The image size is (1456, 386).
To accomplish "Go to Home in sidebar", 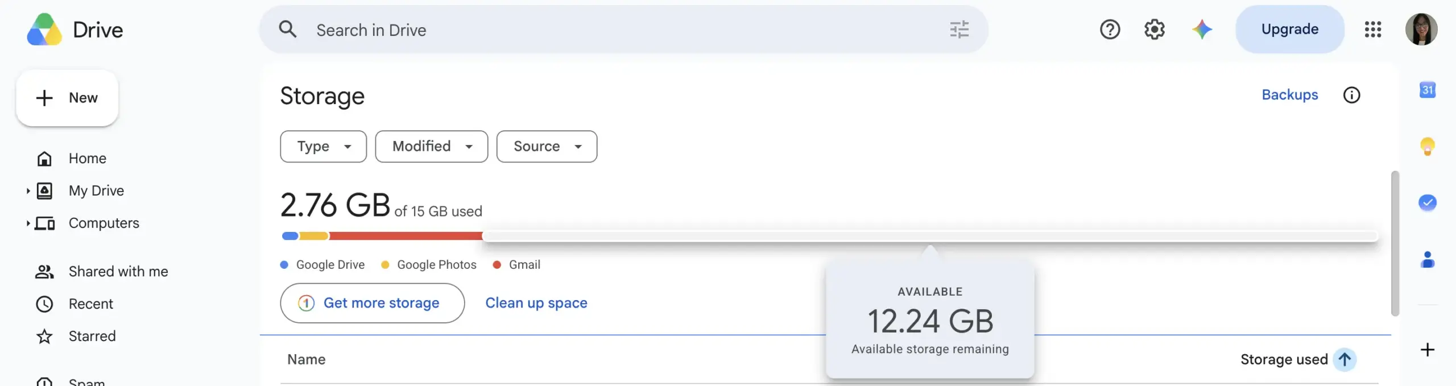I will click(88, 159).
